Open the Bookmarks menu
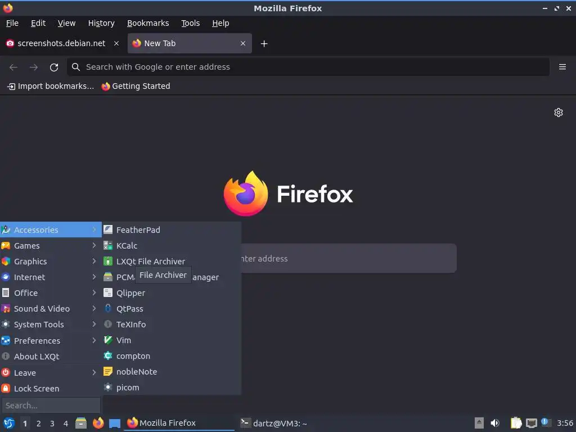The height and width of the screenshot is (432, 576). (x=148, y=23)
